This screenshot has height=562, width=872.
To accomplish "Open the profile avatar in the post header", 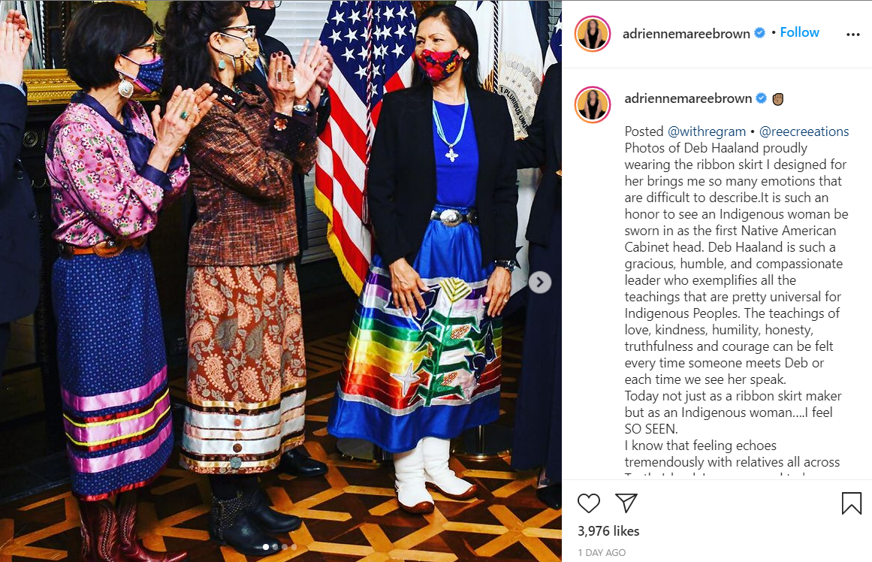I will pyautogui.click(x=593, y=33).
